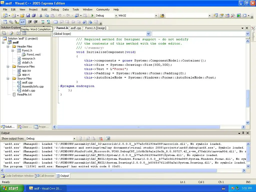
Task: Toggle a bookmark on the current line
Action: [56, 22]
